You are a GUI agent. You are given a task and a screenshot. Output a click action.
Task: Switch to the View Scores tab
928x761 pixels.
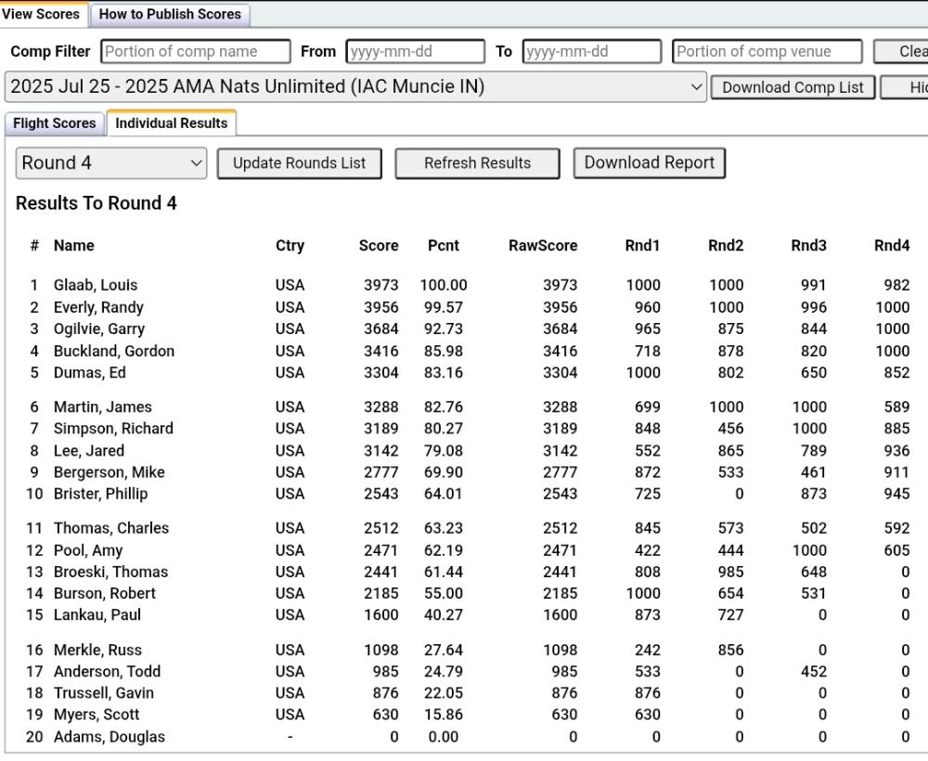41,14
